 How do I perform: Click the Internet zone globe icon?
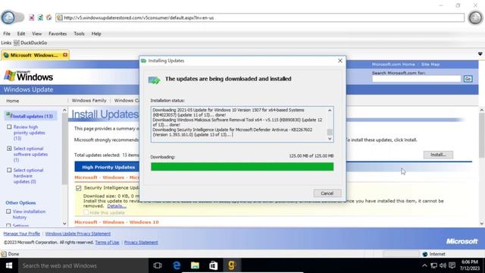tap(425, 254)
